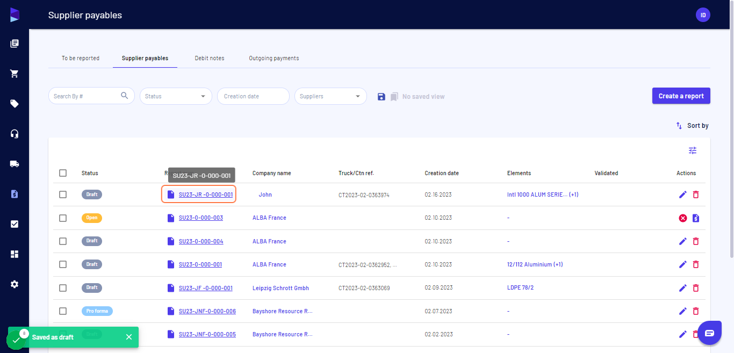Open the settings gear sidebar icon
Viewport: 734px width, 353px height.
pyautogui.click(x=15, y=284)
